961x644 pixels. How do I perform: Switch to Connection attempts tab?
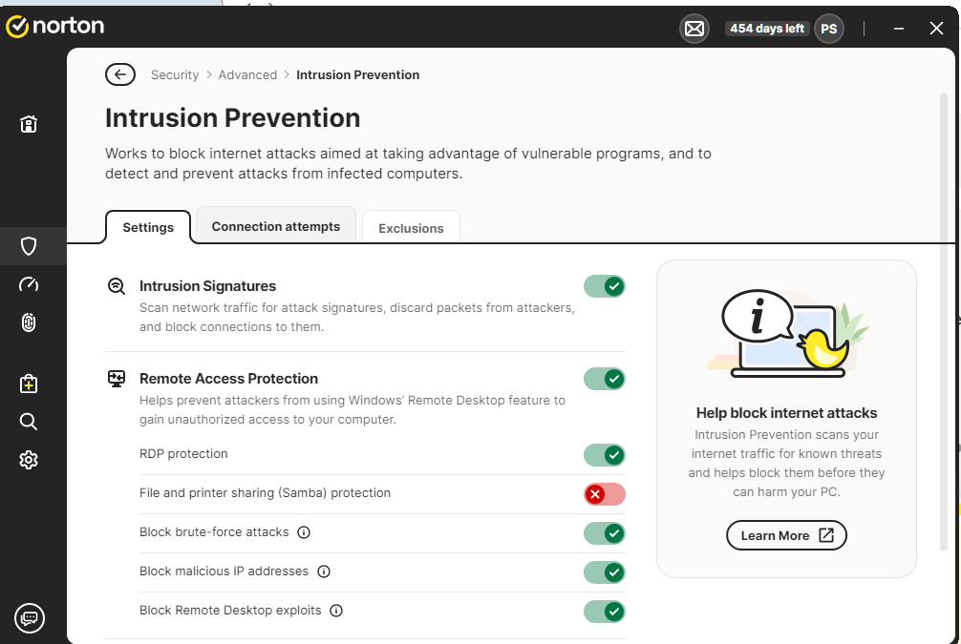pyautogui.click(x=276, y=226)
